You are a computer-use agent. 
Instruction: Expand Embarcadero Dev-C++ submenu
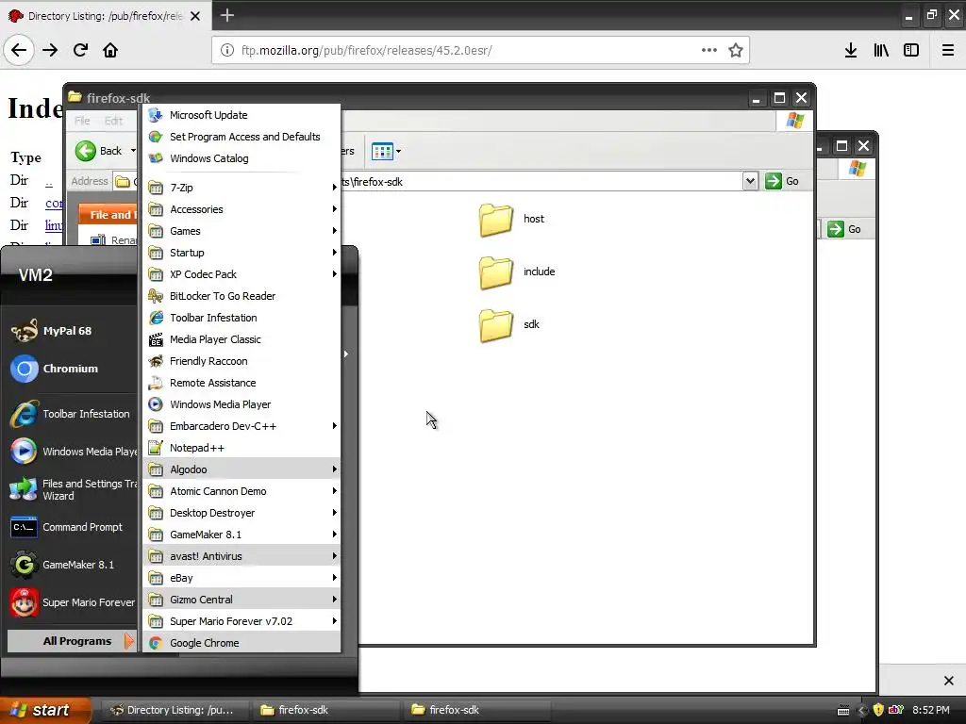pos(241,426)
